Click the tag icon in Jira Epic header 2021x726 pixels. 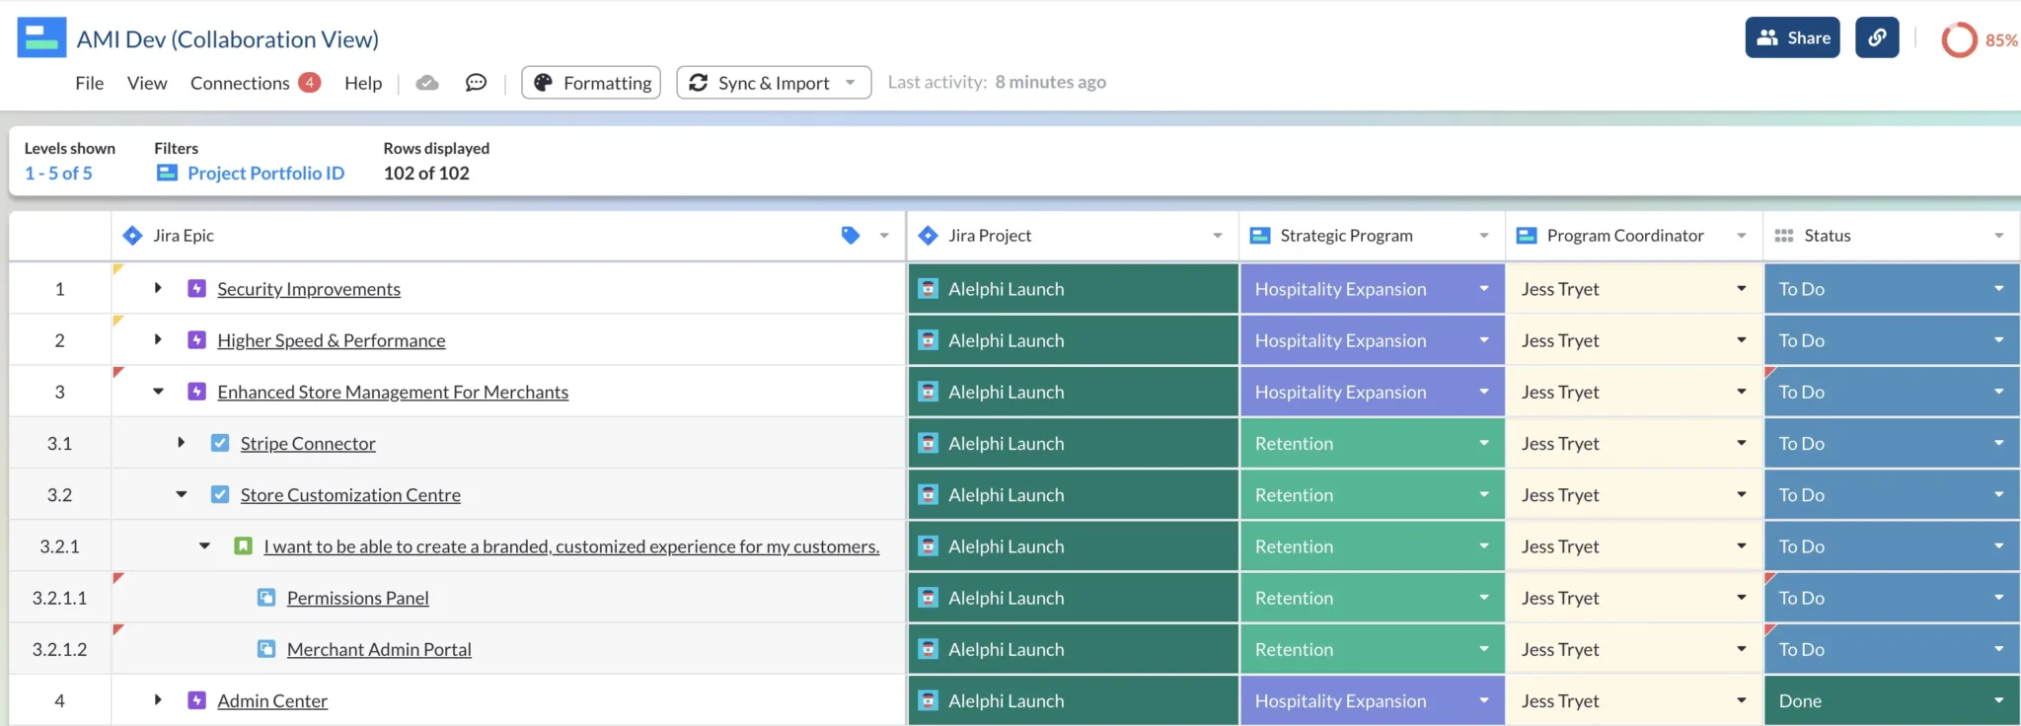coord(851,235)
